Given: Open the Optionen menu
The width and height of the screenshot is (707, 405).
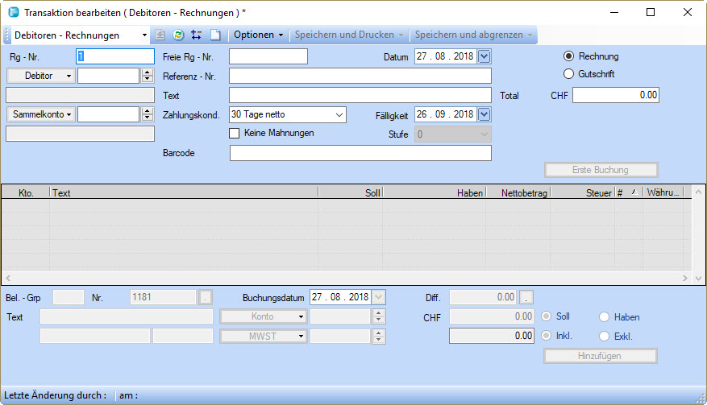Looking at the screenshot, I should [x=258, y=35].
